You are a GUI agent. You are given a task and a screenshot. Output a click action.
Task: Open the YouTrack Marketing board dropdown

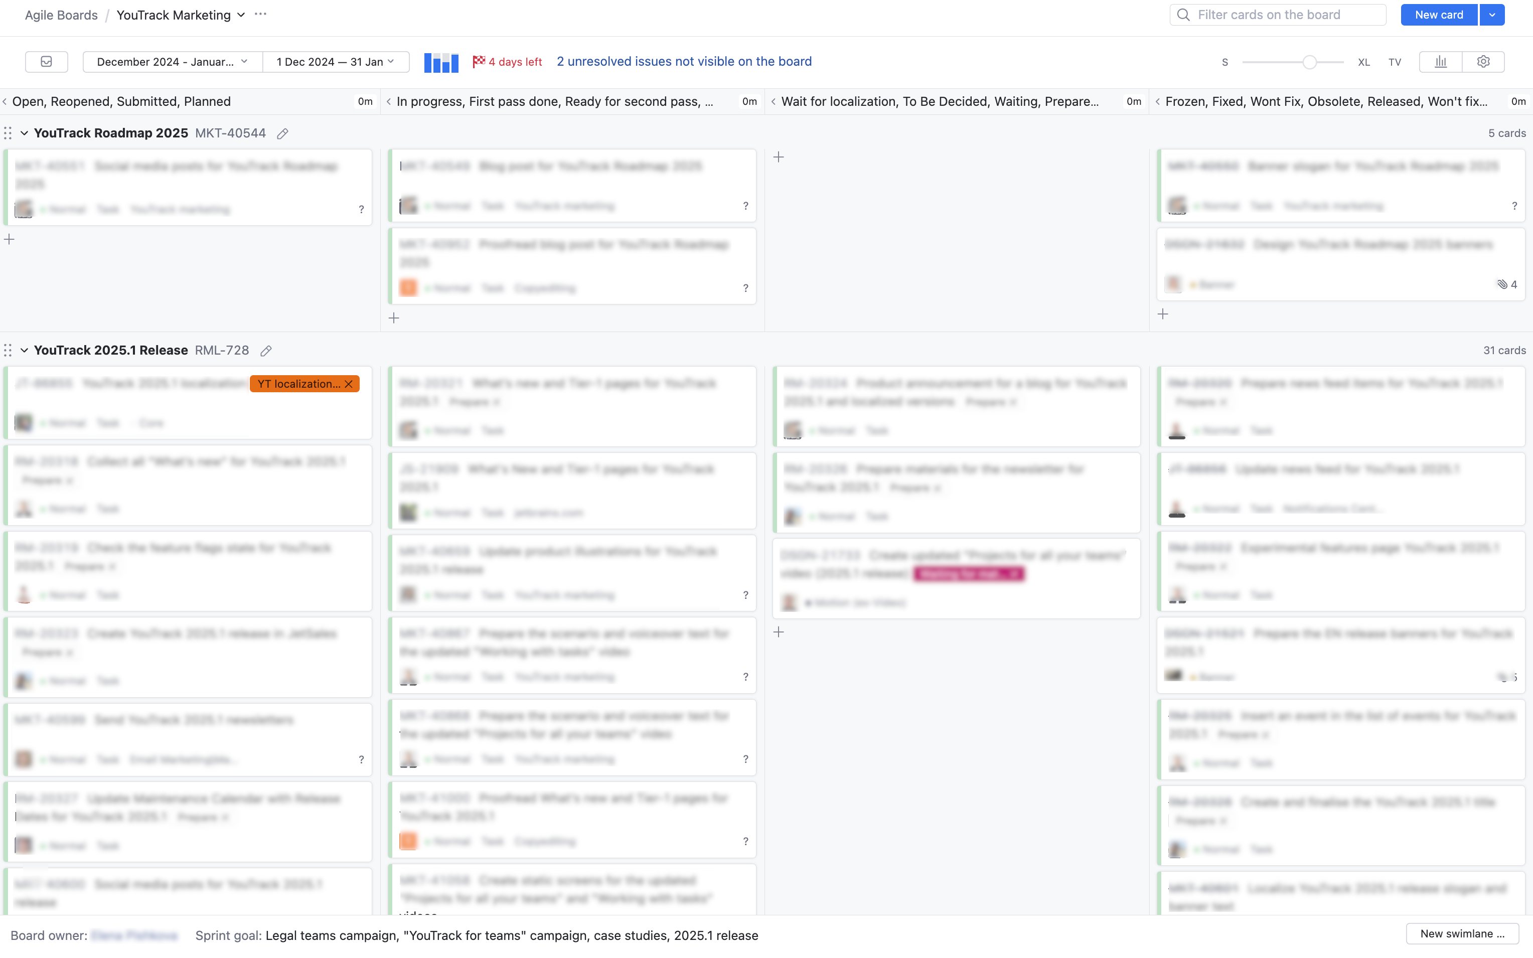241,15
